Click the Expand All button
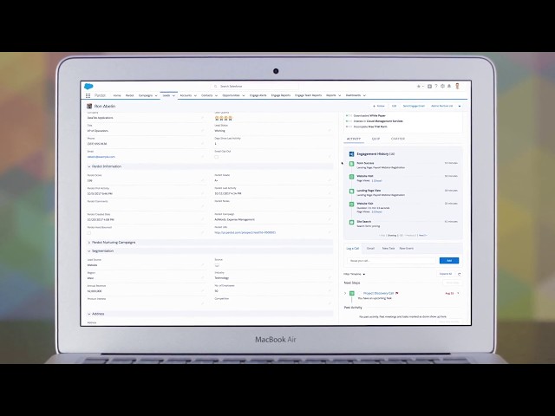The height and width of the screenshot is (416, 555). (446, 274)
